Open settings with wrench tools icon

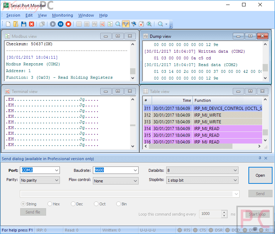134,24
